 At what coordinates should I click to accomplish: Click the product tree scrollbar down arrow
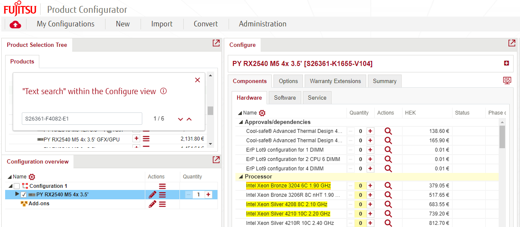coord(210,144)
